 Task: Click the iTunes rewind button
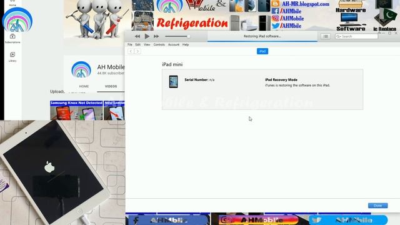[x=137, y=36]
